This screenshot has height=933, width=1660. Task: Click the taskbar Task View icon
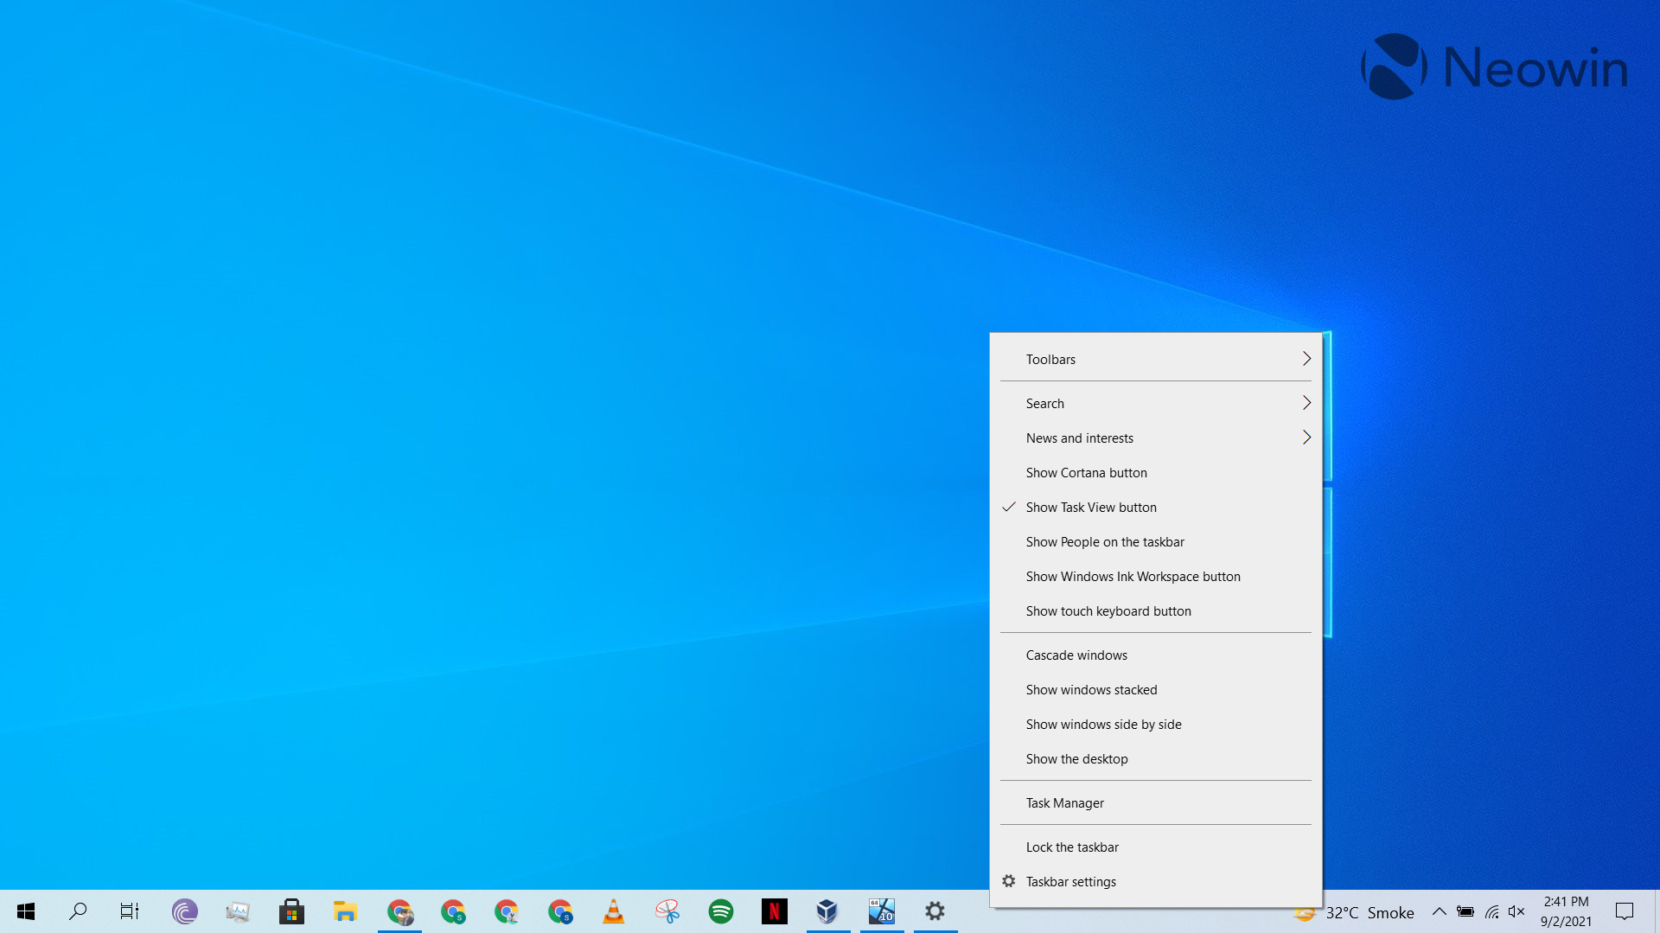point(130,911)
